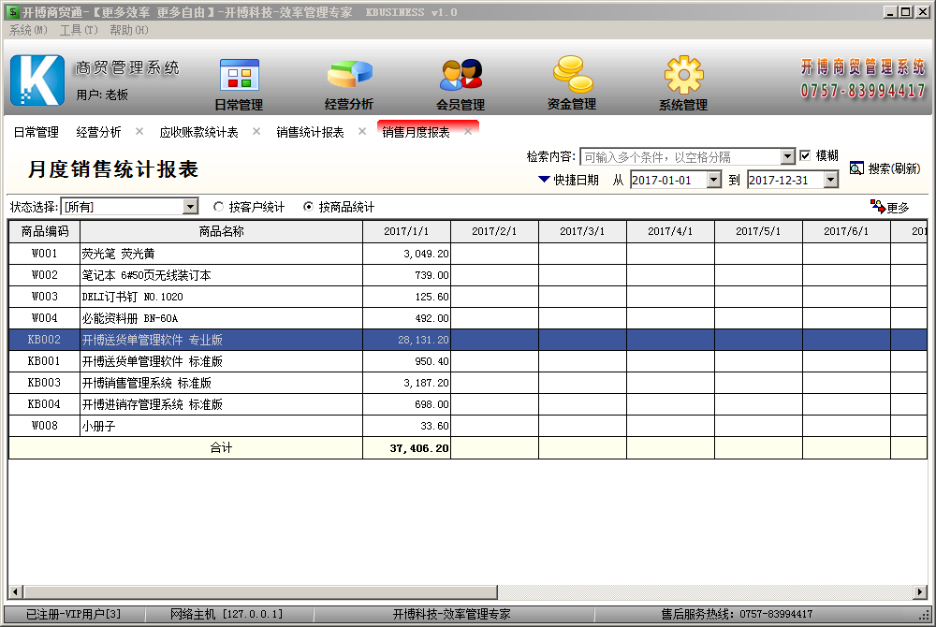
Task: Close the 经营分析 tab
Action: pos(139,131)
